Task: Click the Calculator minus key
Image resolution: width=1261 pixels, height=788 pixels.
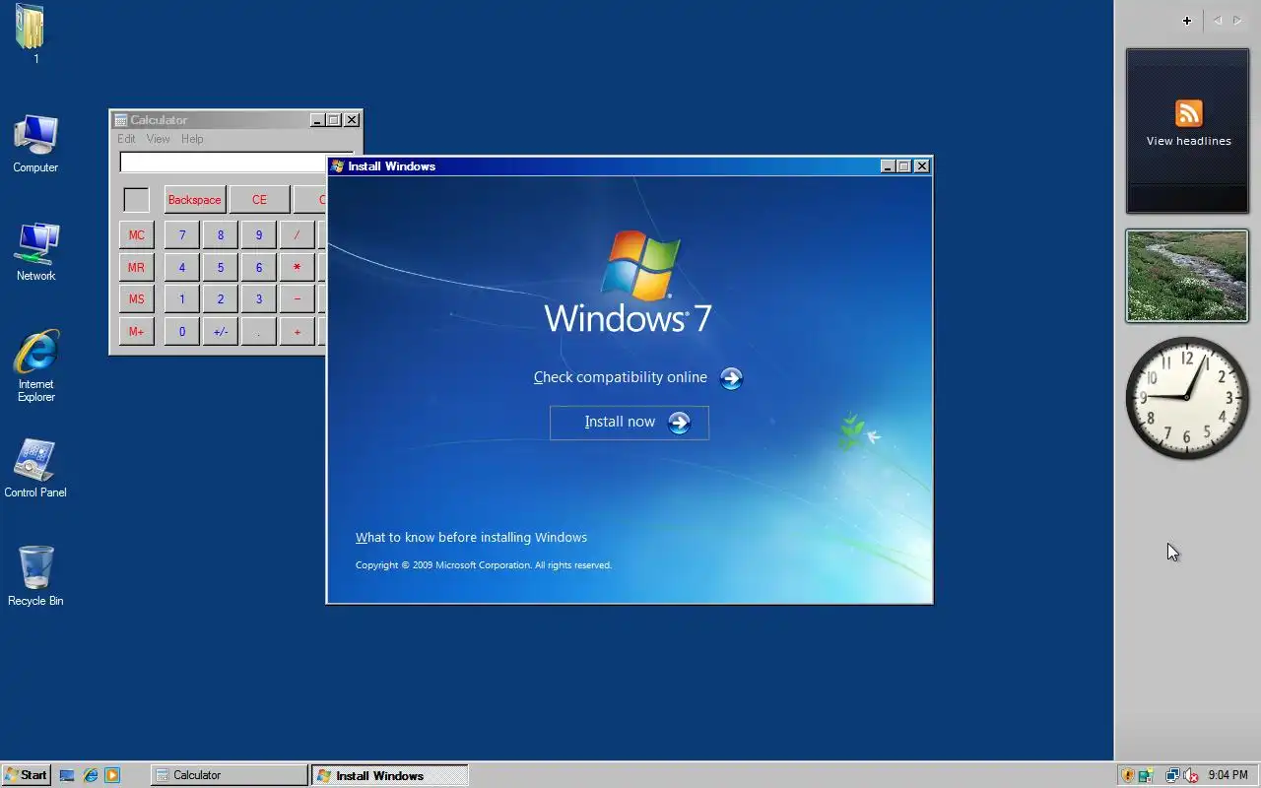Action: click(x=297, y=299)
